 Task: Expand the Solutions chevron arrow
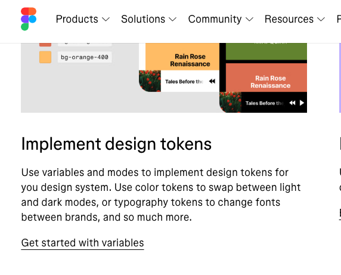coord(173,20)
